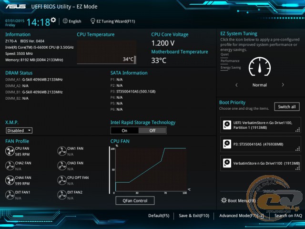The width and height of the screenshot is (305, 229).
Task: Click Save & Exit(F10)
Action: click(x=194, y=216)
